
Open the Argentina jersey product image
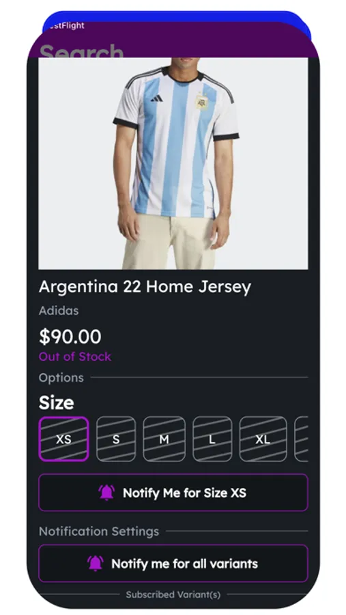pos(173,163)
